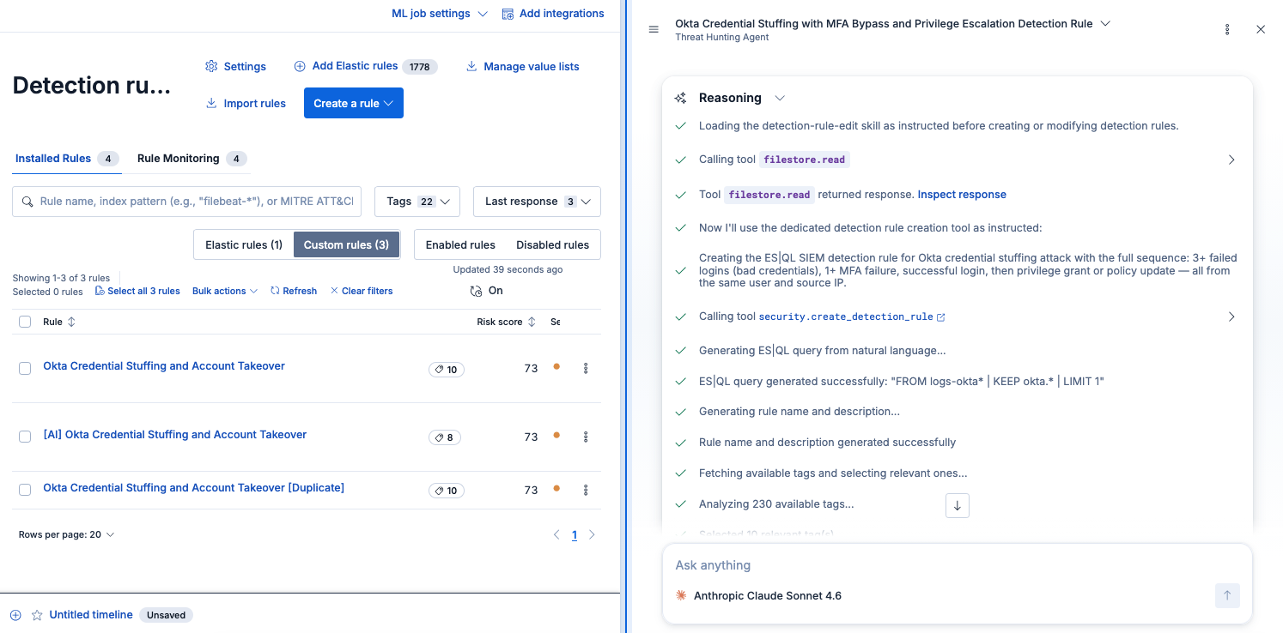
Task: Open the Tags 22 filter dropdown
Action: click(x=417, y=202)
